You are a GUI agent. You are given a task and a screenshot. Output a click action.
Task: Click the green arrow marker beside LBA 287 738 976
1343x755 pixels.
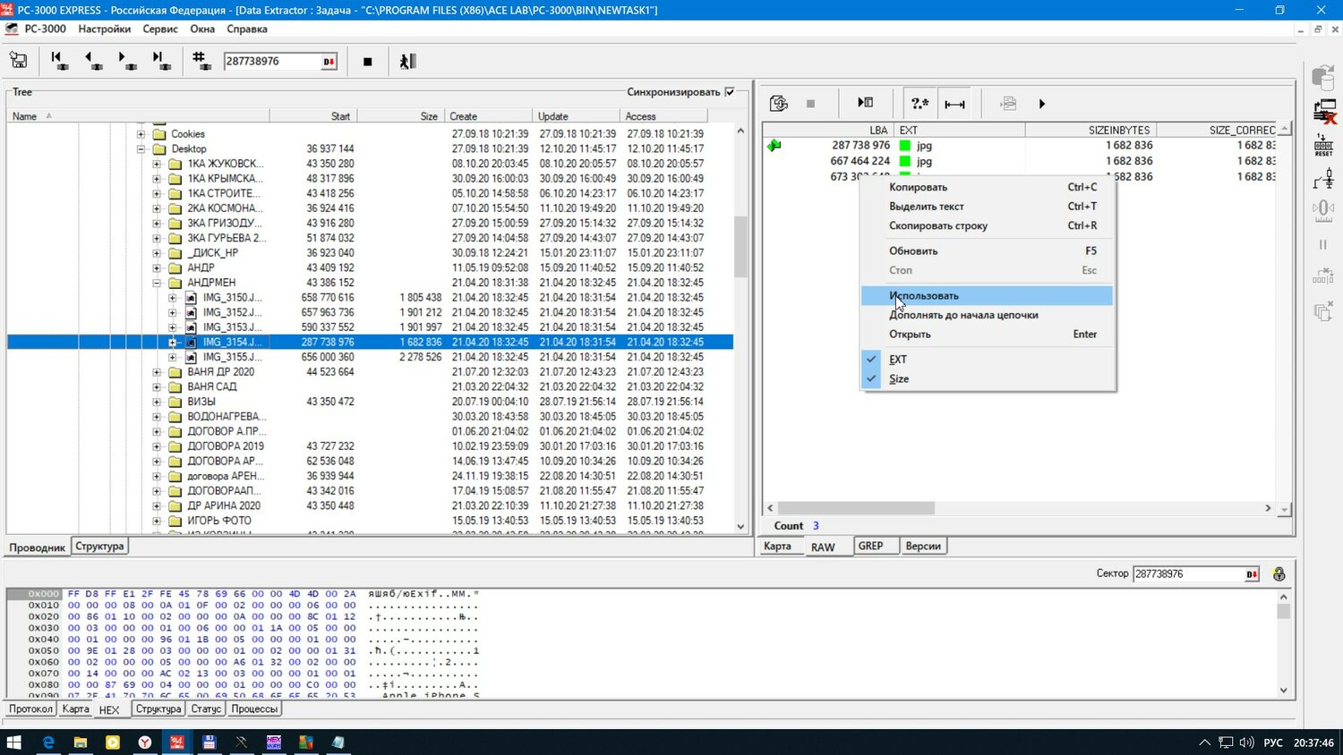pyautogui.click(x=774, y=145)
